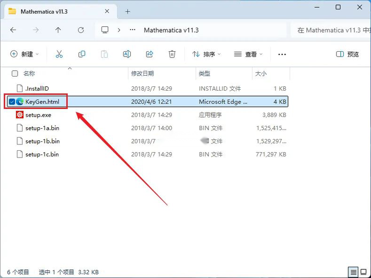Switch to large thumbnails view in status bar
This screenshot has height=278, width=371.
[x=364, y=272]
